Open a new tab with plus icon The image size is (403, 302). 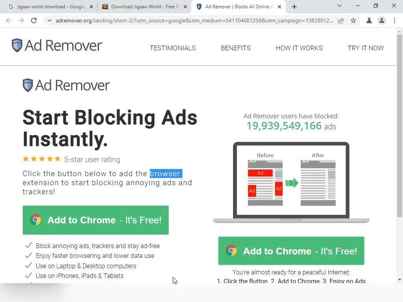coord(294,7)
